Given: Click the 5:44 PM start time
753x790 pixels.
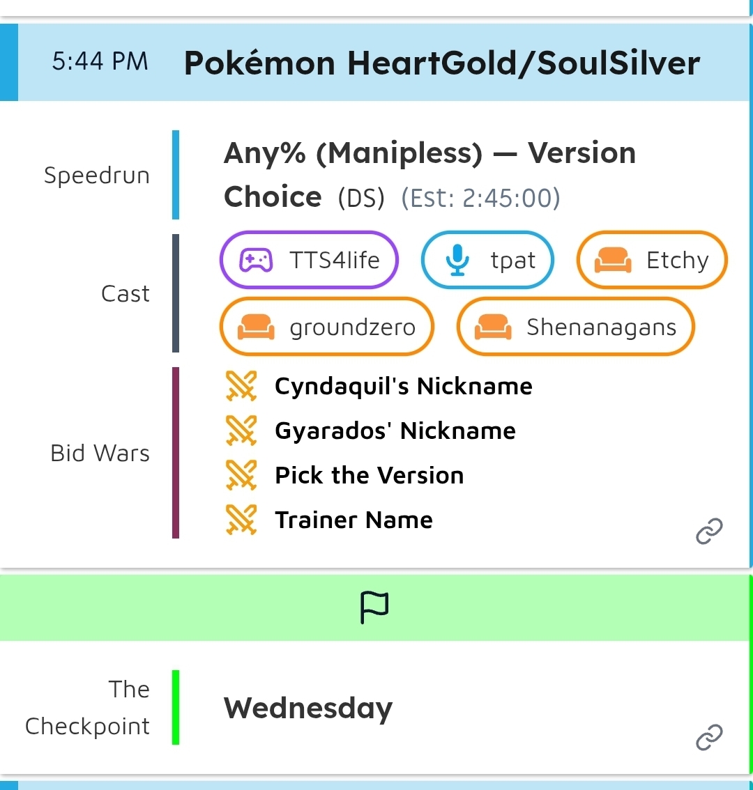Looking at the screenshot, I should click(100, 62).
